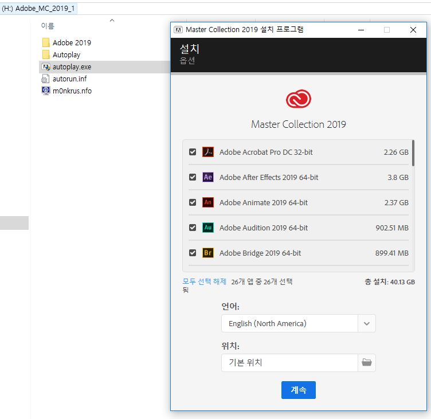The height and width of the screenshot is (419, 431).
Task: Minimize the Master Collection installer window
Action: [x=361, y=30]
